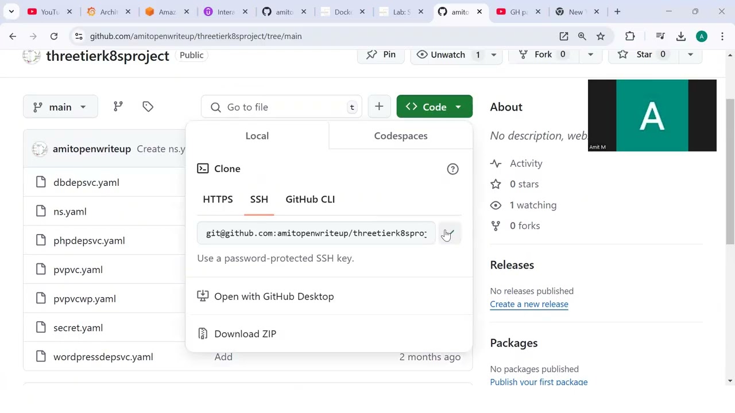Open Create a new release link
Image resolution: width=735 pixels, height=413 pixels.
pos(529,305)
